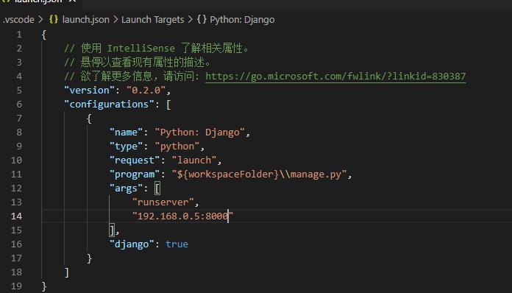This screenshot has width=512, height=293.
Task: Select the .vscode breadcrumb segment
Action: click(x=18, y=20)
